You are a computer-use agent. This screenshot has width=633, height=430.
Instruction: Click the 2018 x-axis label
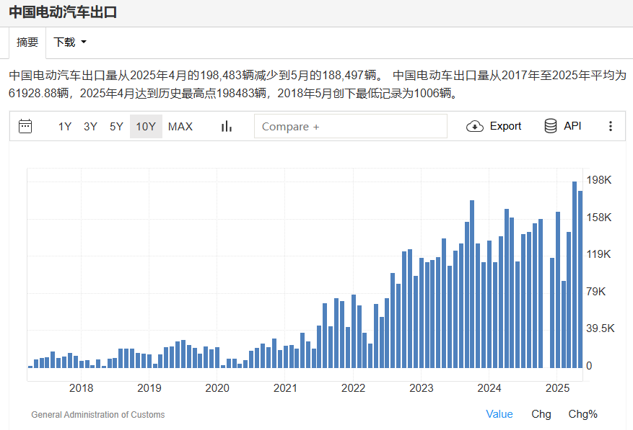(81, 388)
